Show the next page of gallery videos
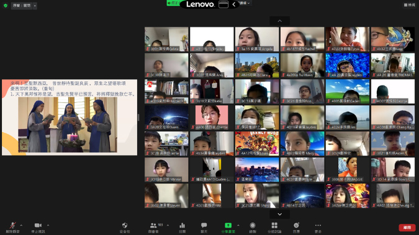 (280, 214)
